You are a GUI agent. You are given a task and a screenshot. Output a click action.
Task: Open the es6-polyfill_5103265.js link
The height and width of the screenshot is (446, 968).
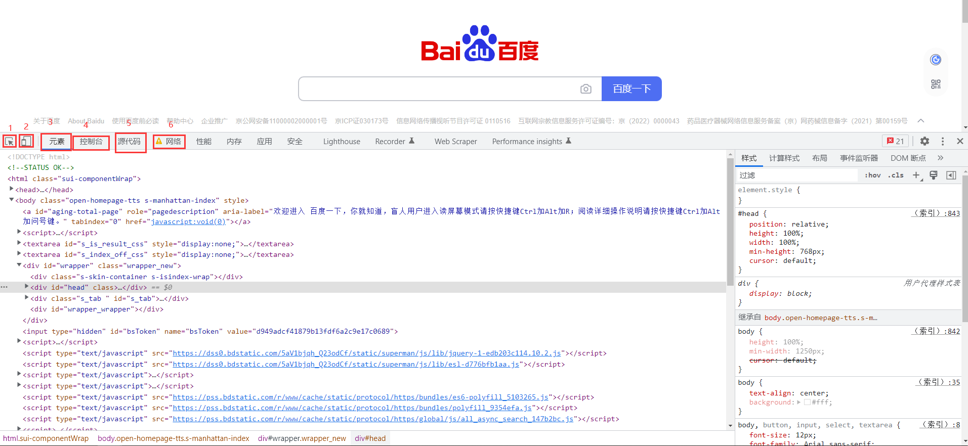[361, 397]
